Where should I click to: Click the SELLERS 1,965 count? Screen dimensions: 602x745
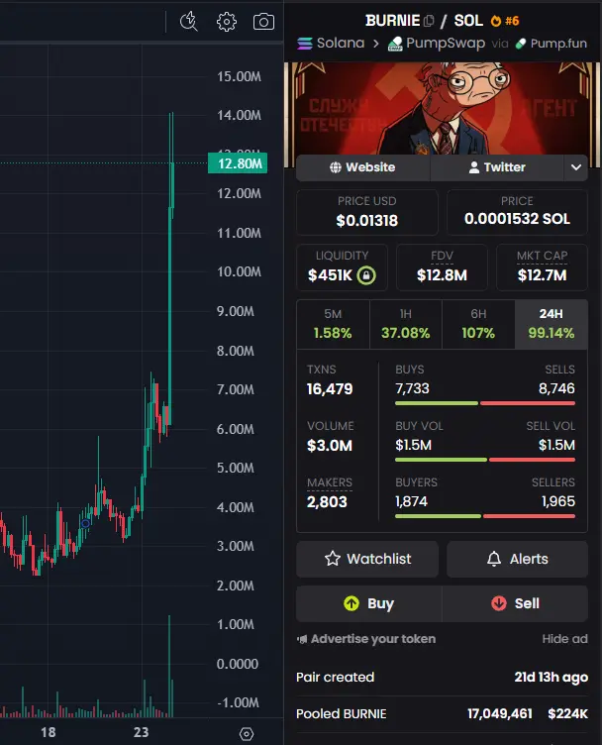558,501
